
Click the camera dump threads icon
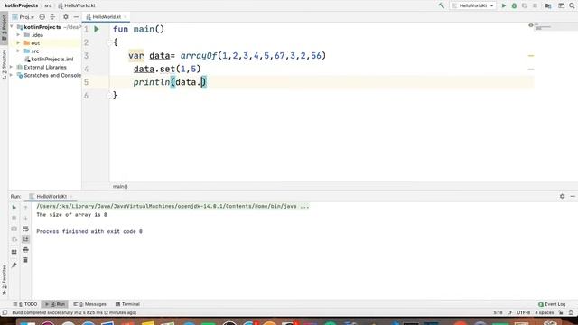pyautogui.click(x=14, y=228)
